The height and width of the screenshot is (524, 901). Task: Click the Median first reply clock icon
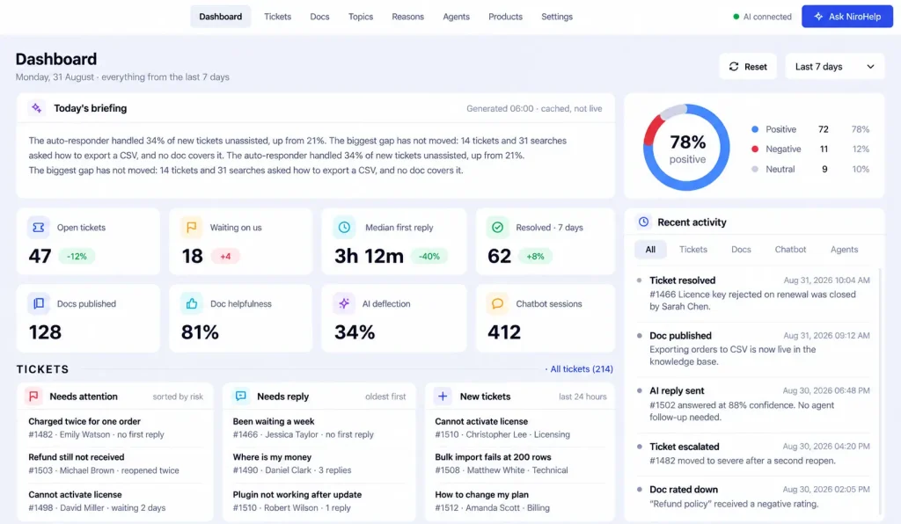point(344,228)
